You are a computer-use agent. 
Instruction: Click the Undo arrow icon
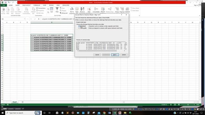(9, 2)
